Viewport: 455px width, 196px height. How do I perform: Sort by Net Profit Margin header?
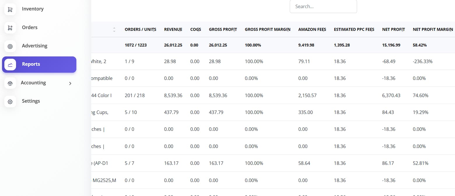point(433,29)
